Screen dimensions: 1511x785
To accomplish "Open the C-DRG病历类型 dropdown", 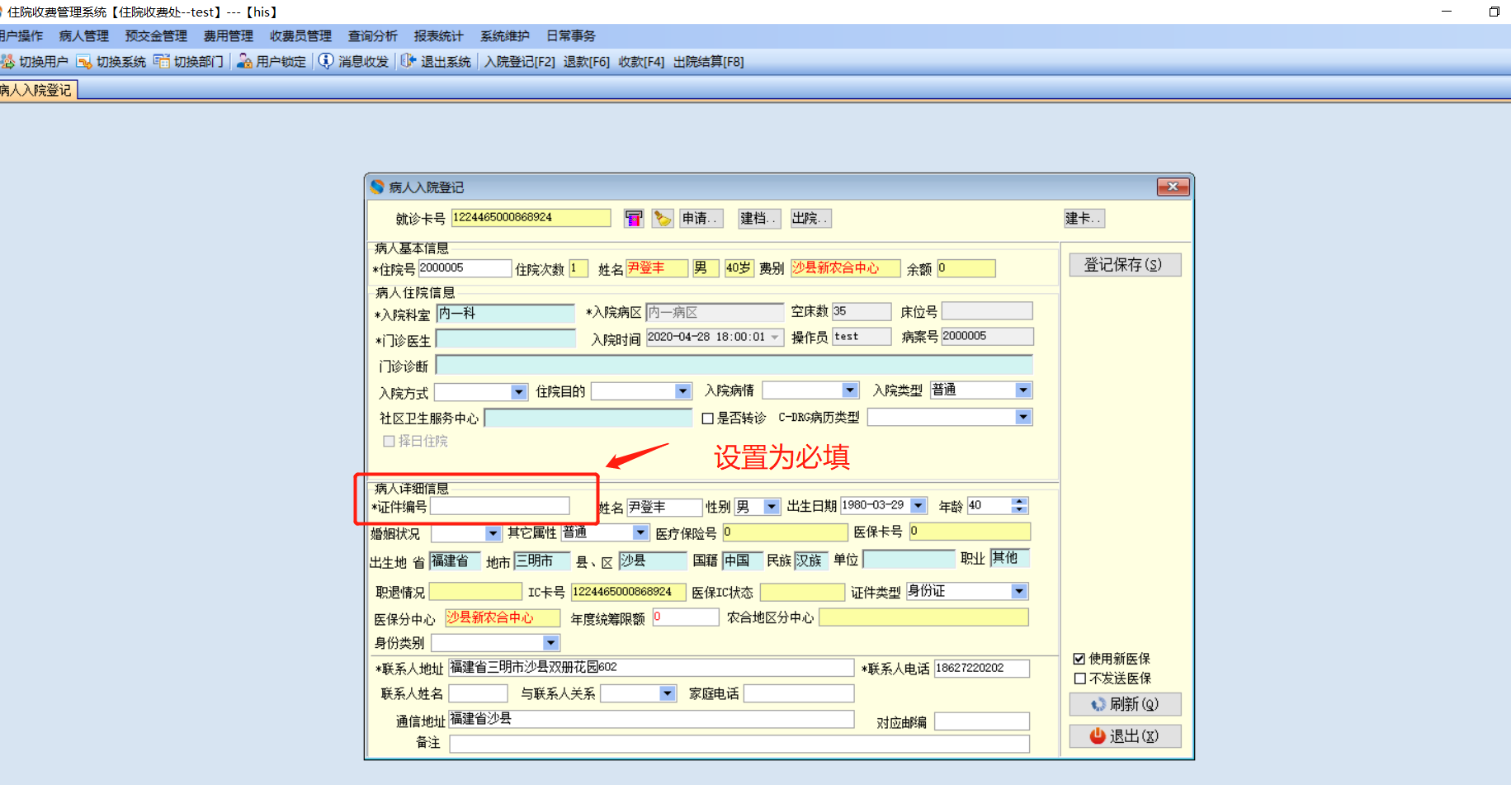I will [1023, 417].
